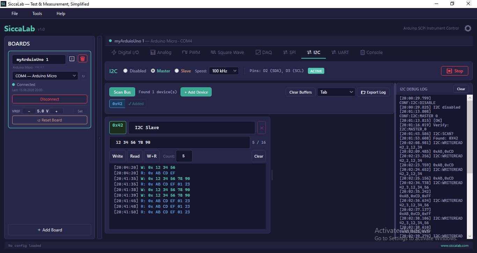Screen dimensions: 477x253
Task: Click the 'No config loaded' status text
Action: 24,245
